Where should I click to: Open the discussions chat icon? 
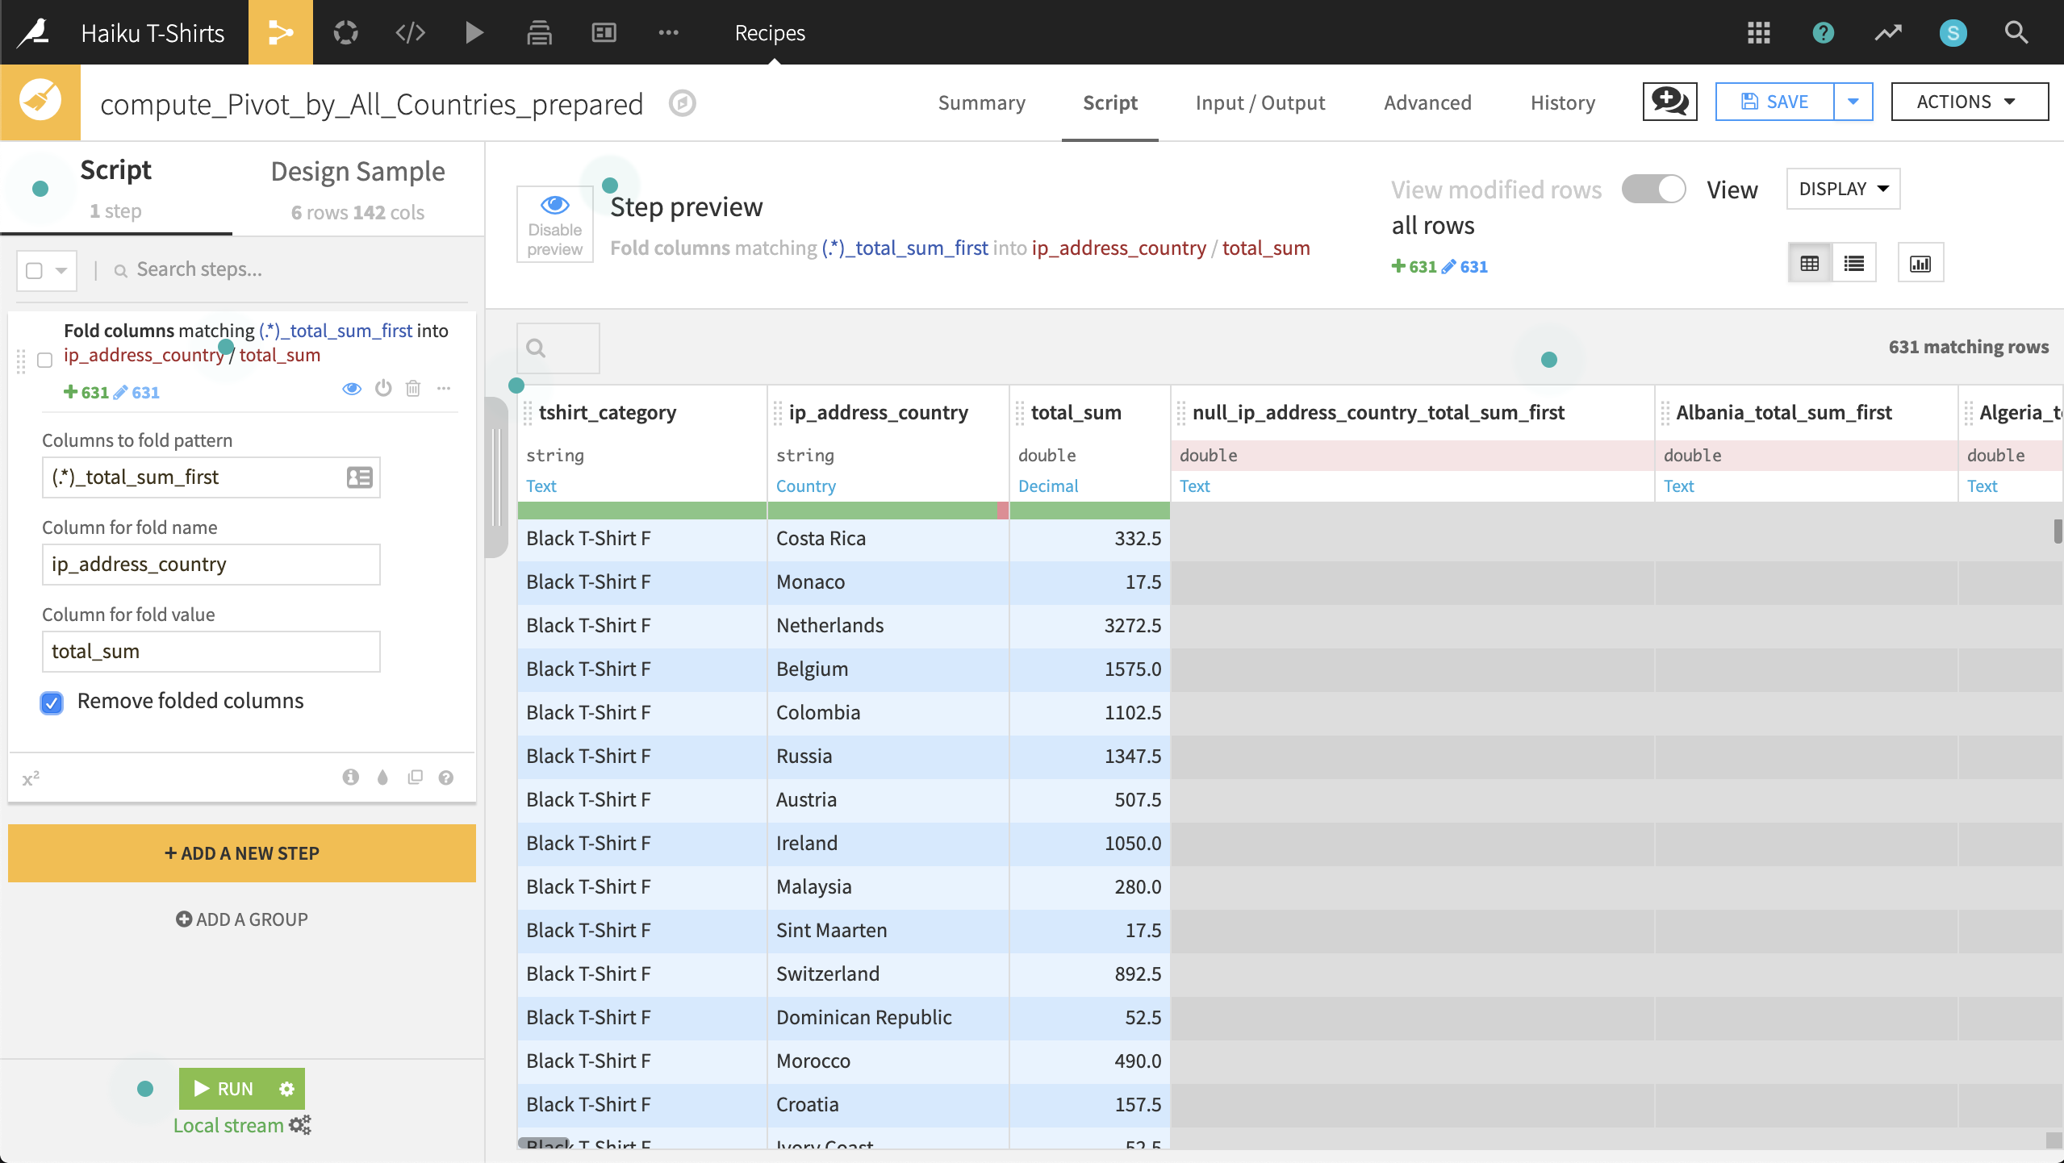pos(1669,102)
